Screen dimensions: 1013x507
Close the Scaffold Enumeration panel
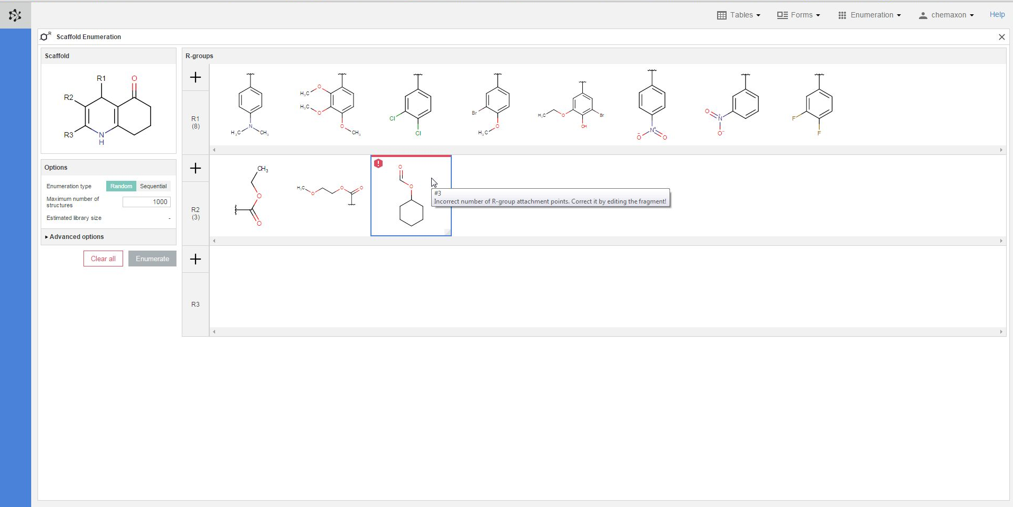[1001, 37]
